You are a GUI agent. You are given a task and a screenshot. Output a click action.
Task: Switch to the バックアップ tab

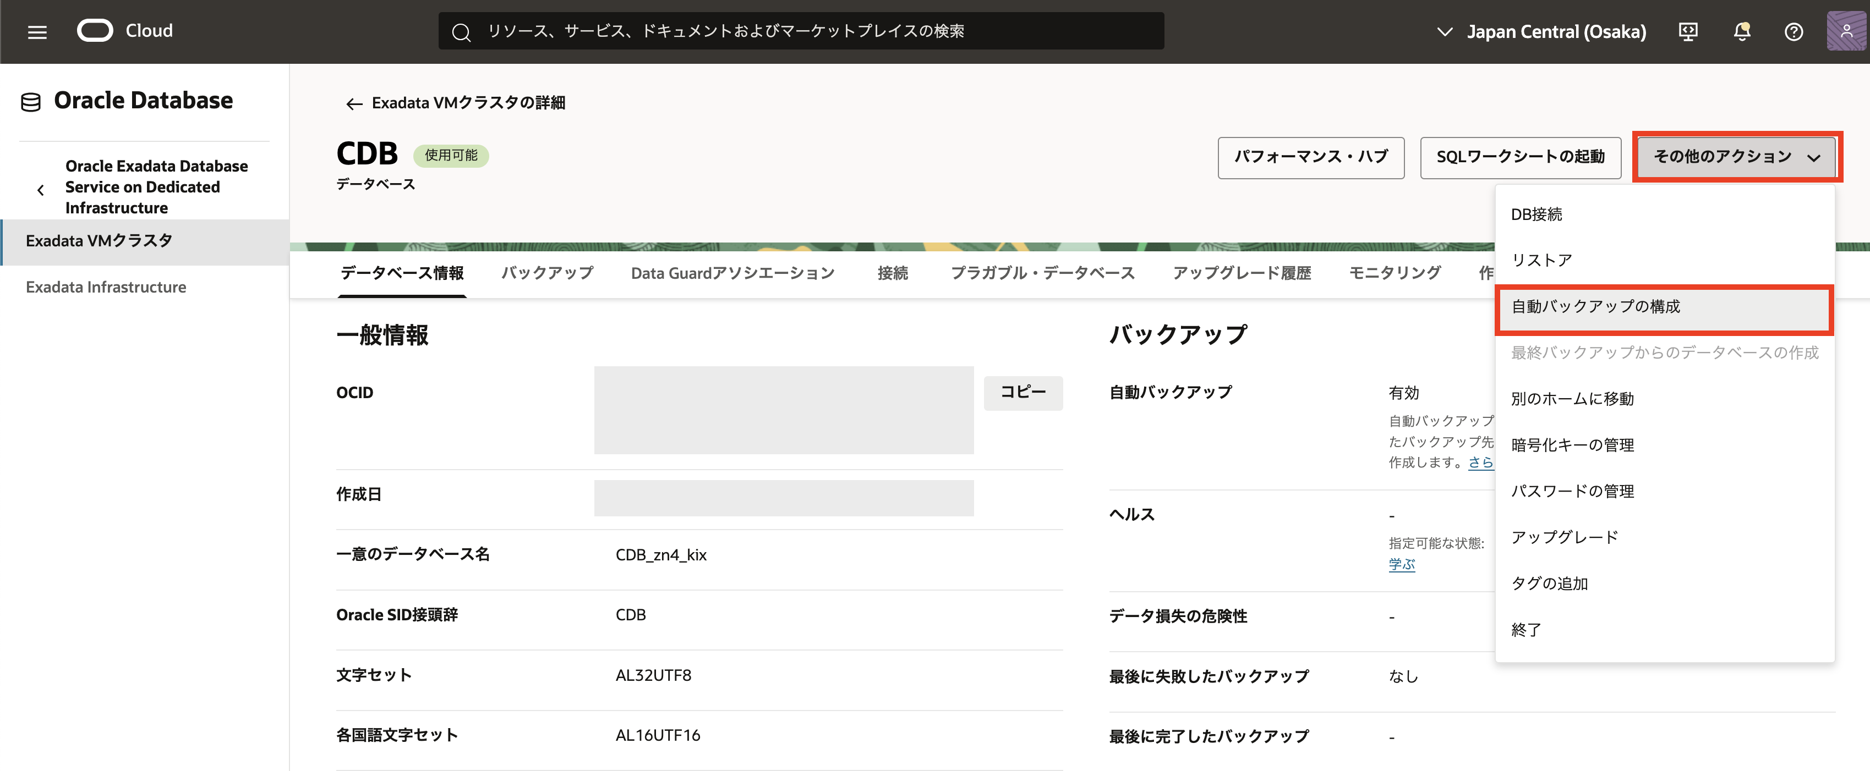pyautogui.click(x=546, y=273)
